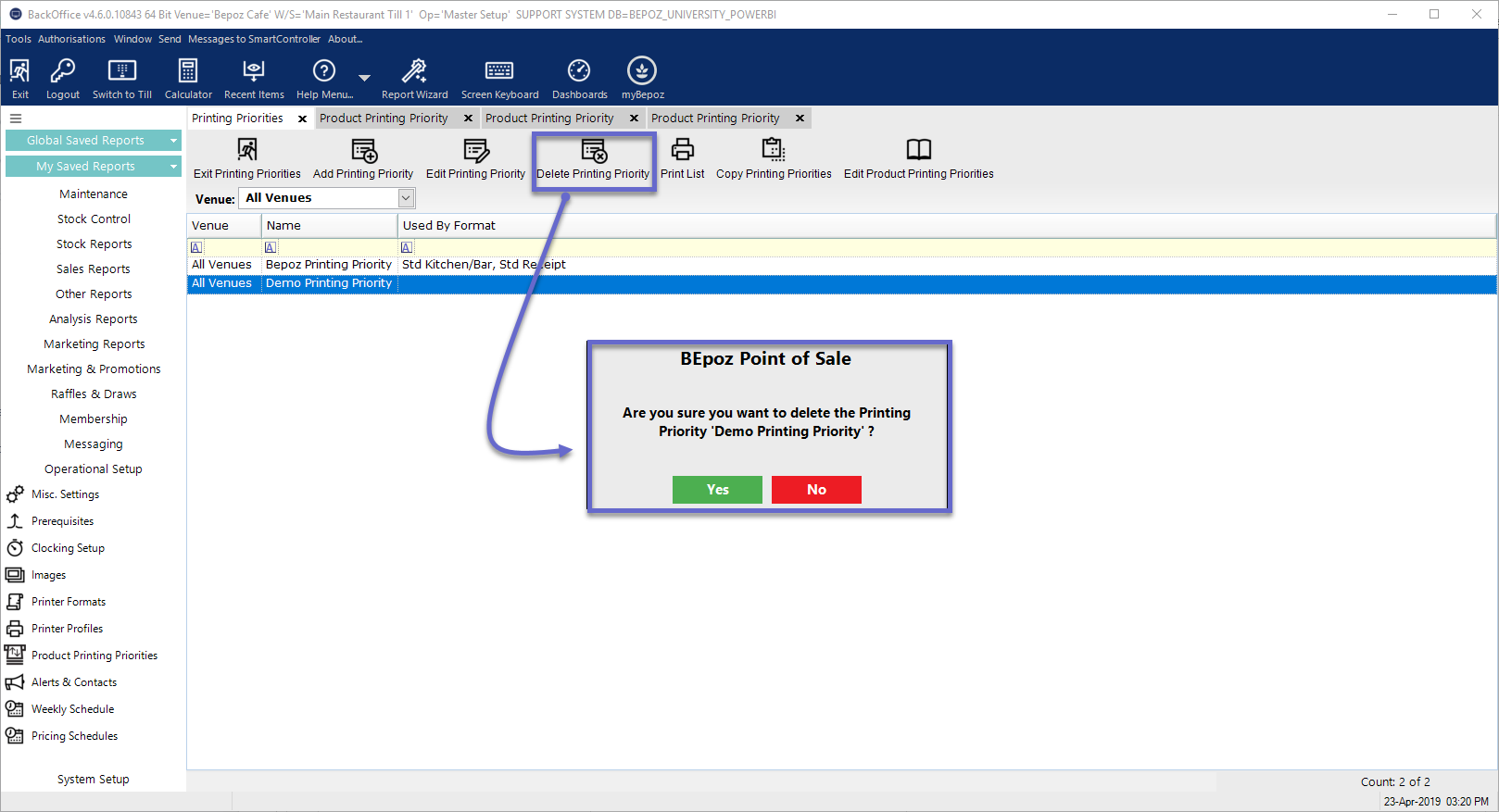Expand My Saved Reports dropdown
Image resolution: width=1499 pixels, height=812 pixels.
tap(173, 167)
